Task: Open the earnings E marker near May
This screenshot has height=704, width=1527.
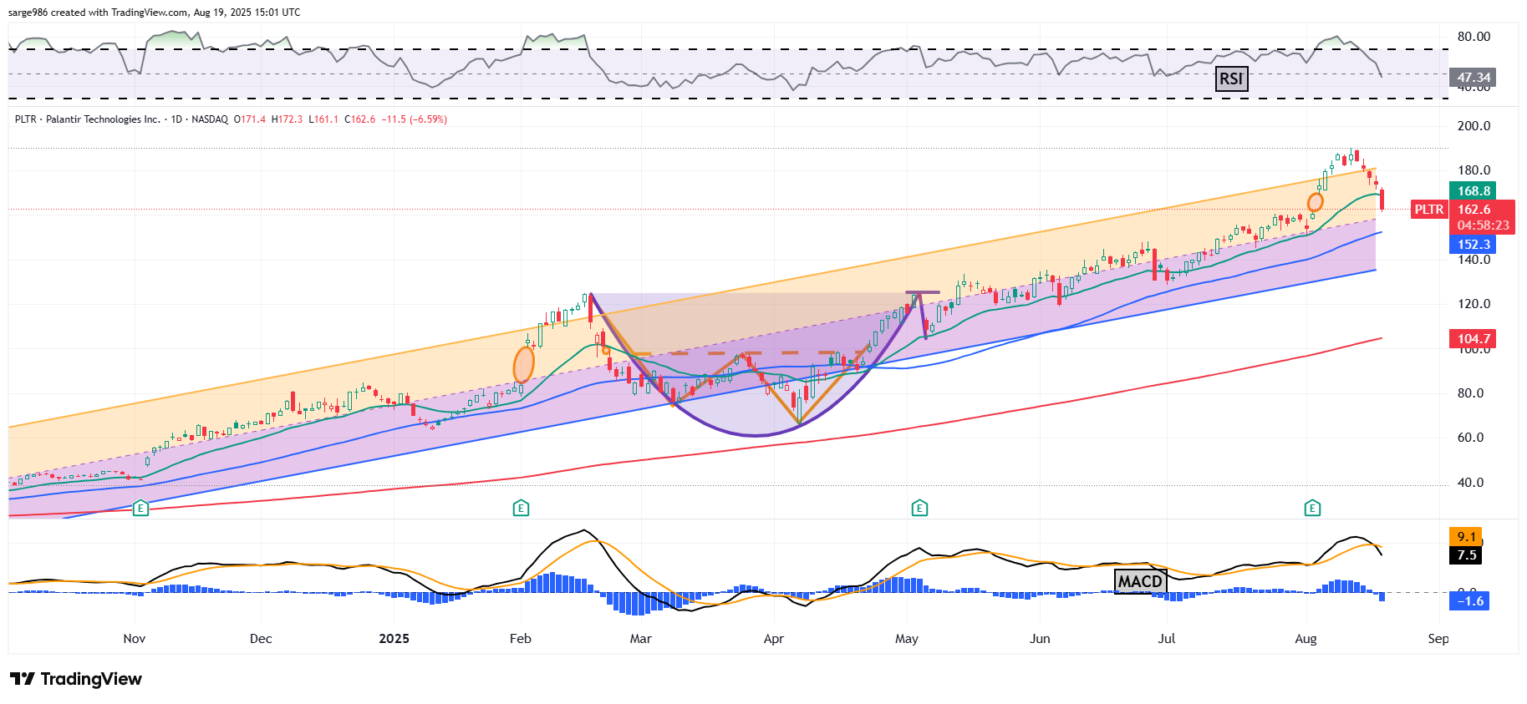Action: pyautogui.click(x=919, y=508)
